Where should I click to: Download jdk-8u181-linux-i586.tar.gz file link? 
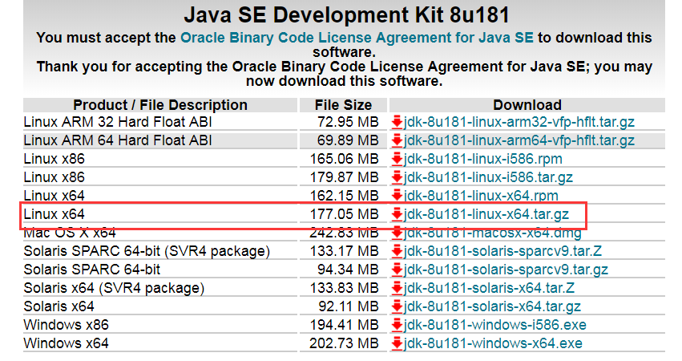pyautogui.click(x=488, y=177)
